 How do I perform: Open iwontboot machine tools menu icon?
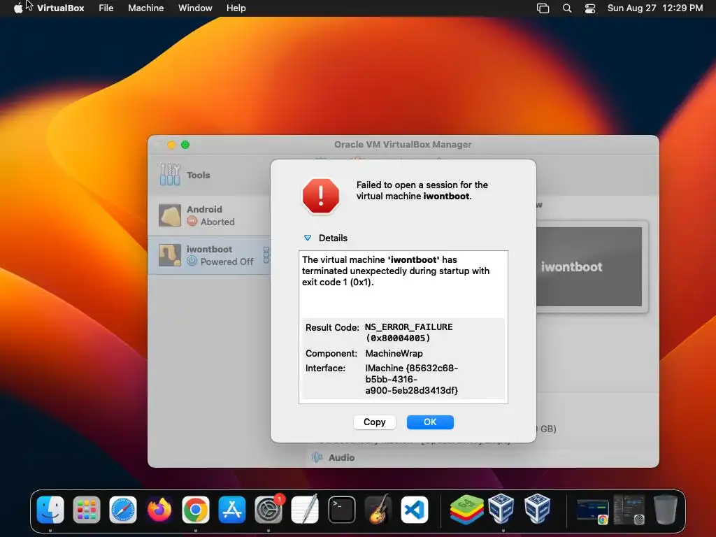click(266, 255)
